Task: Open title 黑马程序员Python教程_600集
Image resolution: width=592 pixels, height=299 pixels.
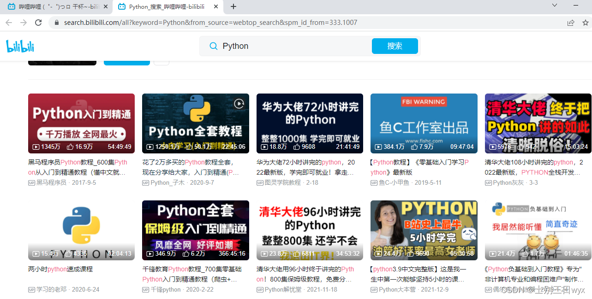Action: [78, 167]
